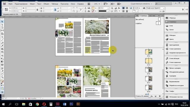Select the Type (T) tool

2,37
